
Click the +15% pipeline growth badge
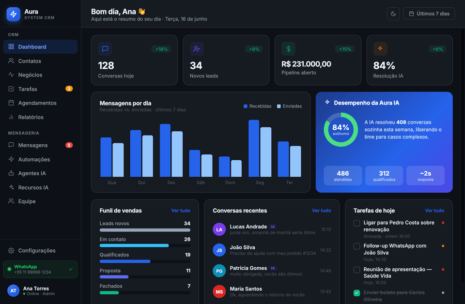345,49
